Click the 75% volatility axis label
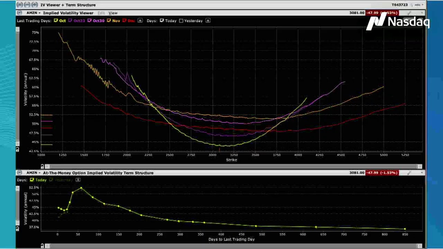This screenshot has width=443, height=249. [35, 33]
